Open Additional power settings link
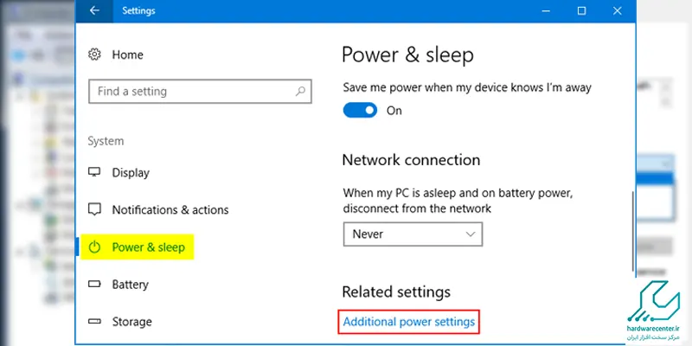 click(408, 322)
